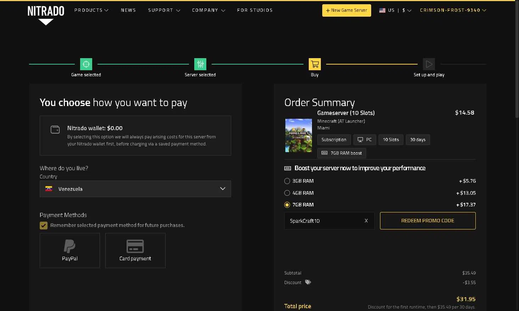Viewport: 519px width, 311px height.
Task: Click the -$3.55 discount amount
Action: (469, 283)
